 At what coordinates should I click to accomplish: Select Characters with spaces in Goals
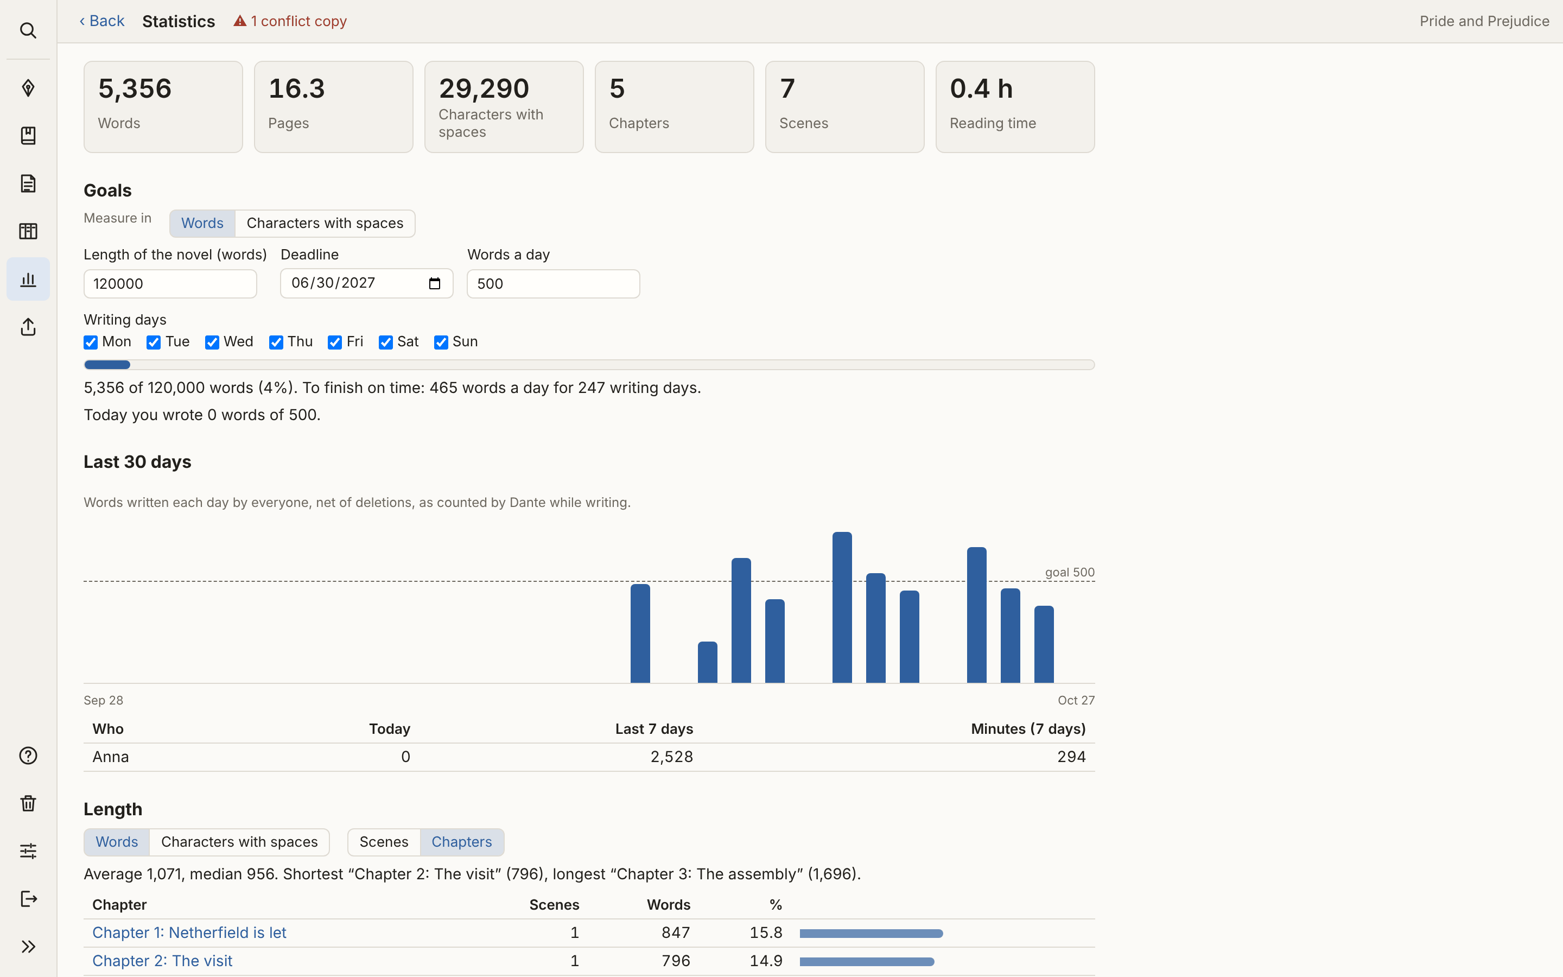pos(325,224)
